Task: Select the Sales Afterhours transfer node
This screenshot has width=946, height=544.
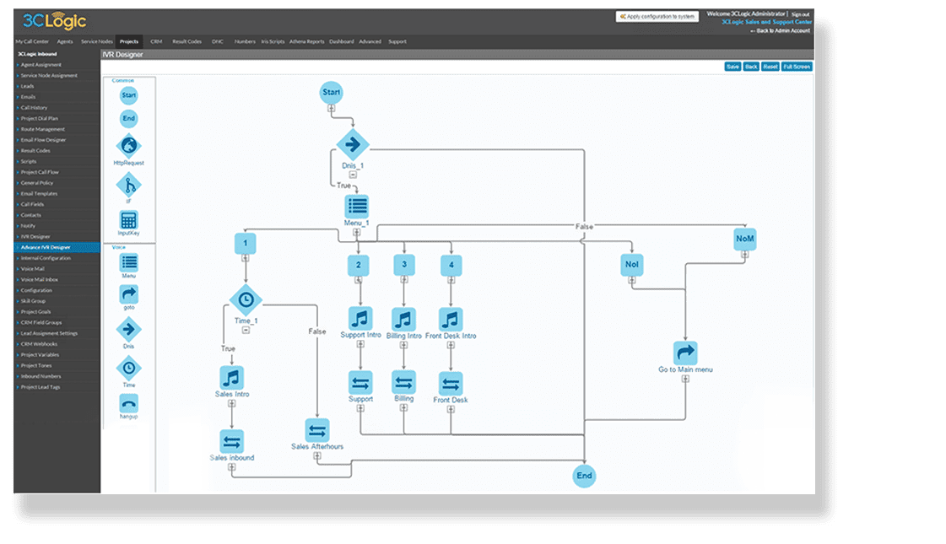Action: 317,429
